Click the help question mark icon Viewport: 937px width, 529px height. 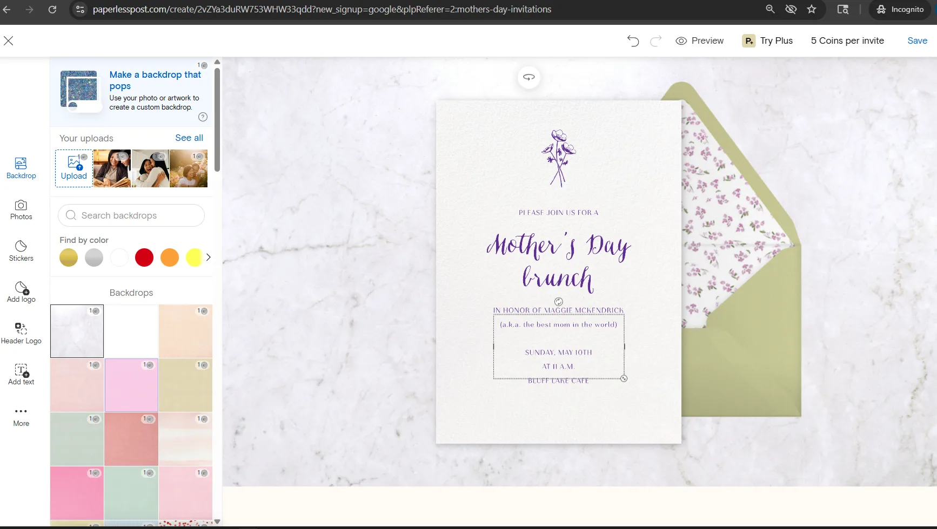click(x=203, y=117)
